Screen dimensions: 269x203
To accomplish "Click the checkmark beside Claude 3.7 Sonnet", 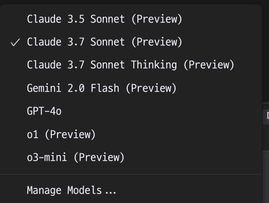I will pyautogui.click(x=15, y=42).
